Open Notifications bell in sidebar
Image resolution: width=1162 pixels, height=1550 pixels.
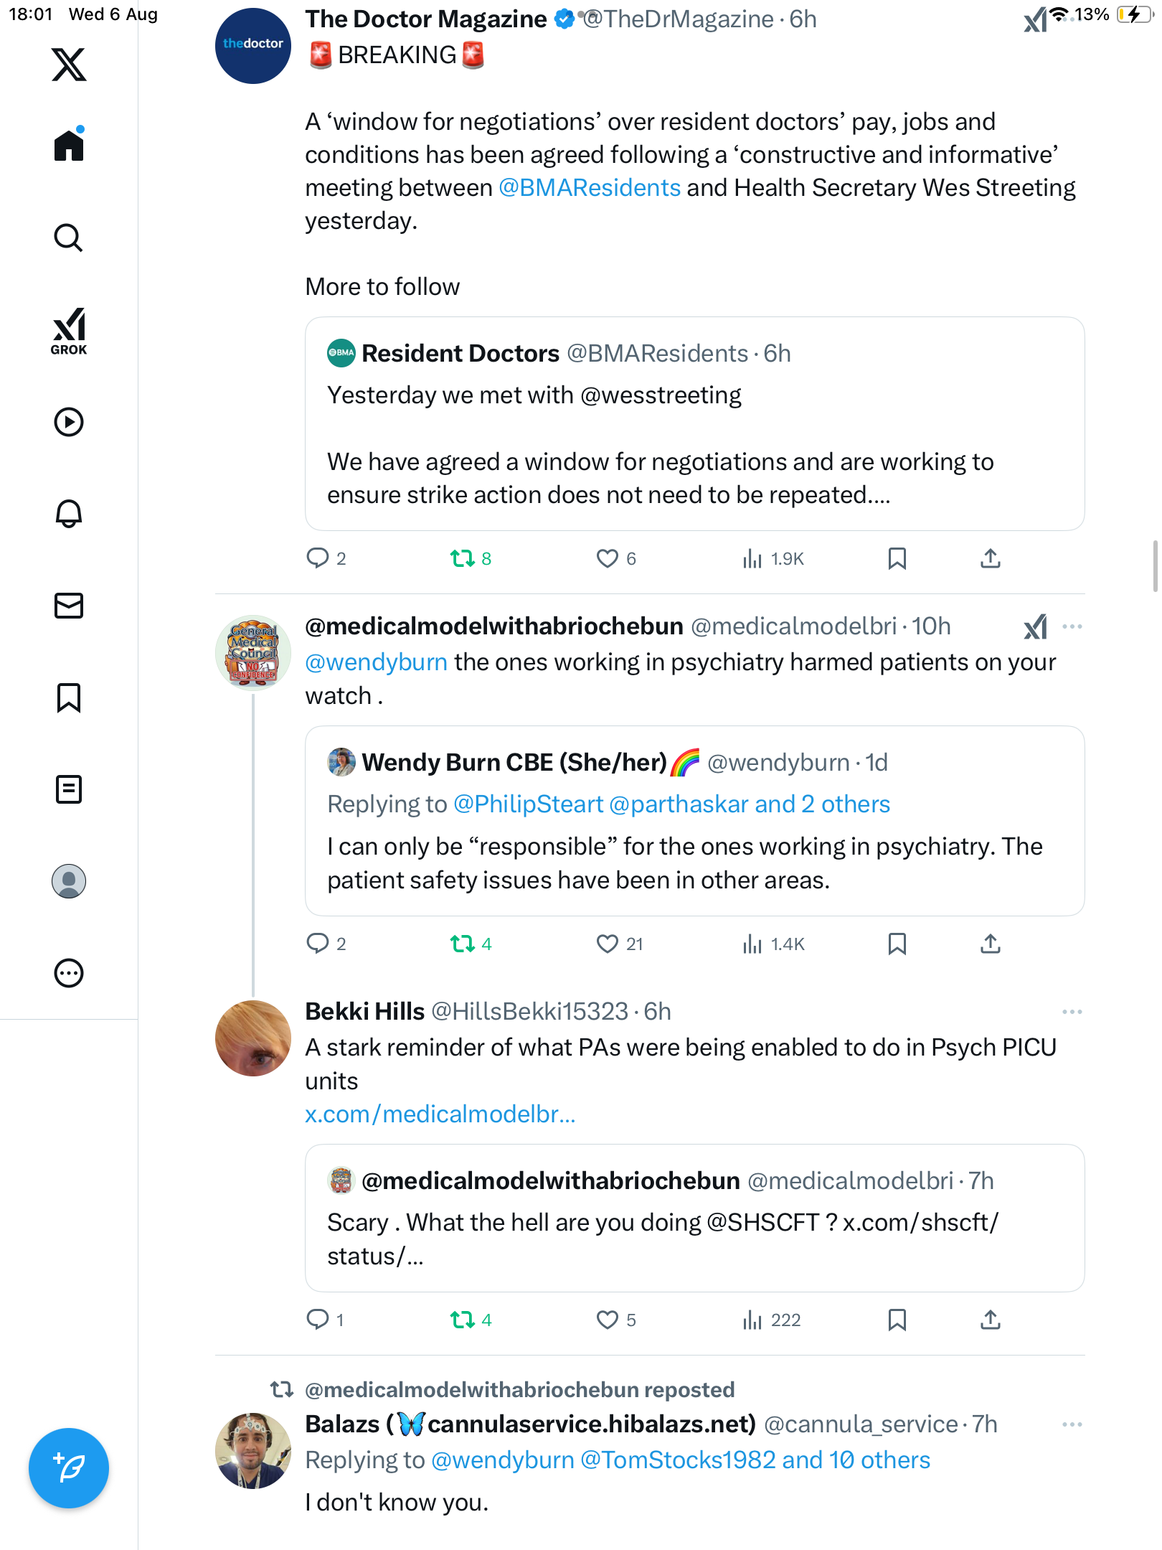69,514
